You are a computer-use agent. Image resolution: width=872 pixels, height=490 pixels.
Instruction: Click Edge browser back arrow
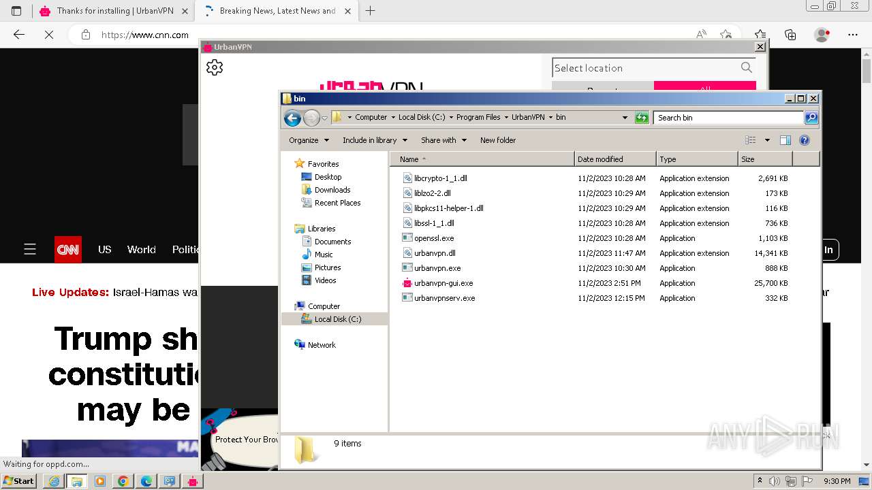(19, 35)
